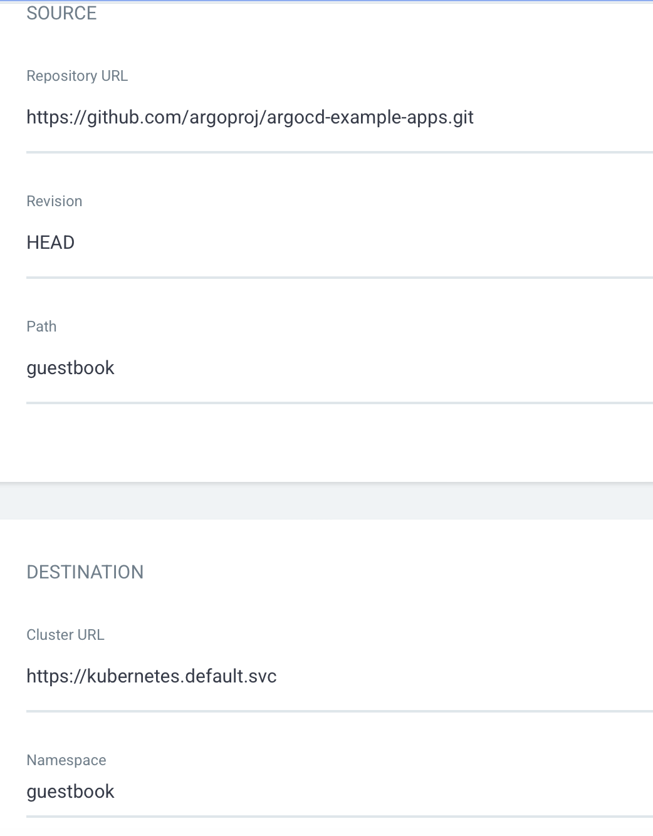This screenshot has width=653, height=836.
Task: Click the underline beneath the Path value
Action: pos(339,402)
